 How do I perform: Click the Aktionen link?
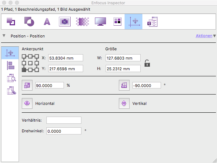[x=204, y=36]
